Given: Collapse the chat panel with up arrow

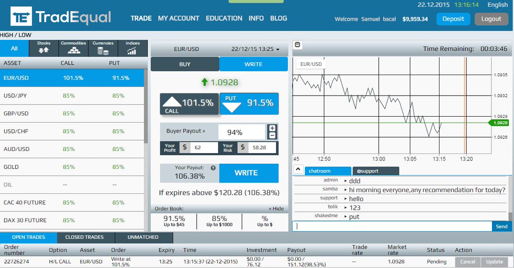Looking at the screenshot, I should point(299,169).
